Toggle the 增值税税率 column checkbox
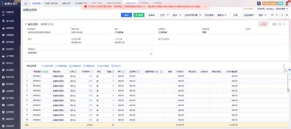The height and width of the screenshot is (129, 291). pyautogui.click(x=161, y=72)
